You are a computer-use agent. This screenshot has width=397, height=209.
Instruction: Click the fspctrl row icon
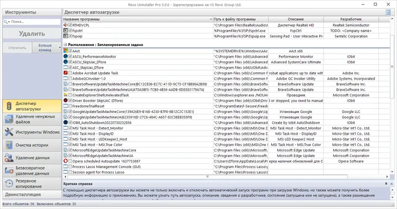[x=66, y=31]
